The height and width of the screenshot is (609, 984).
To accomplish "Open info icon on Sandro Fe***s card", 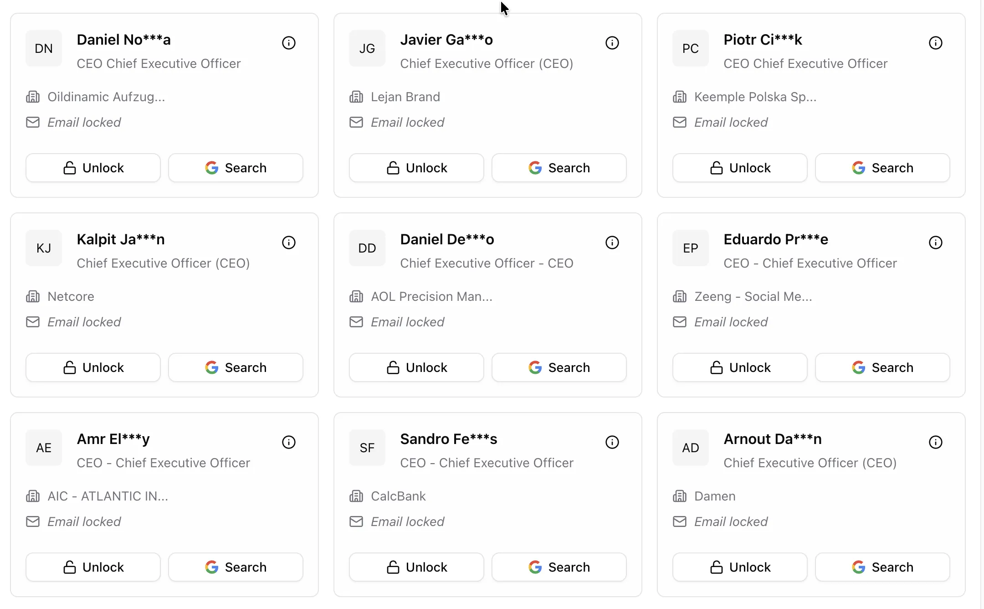I will tap(612, 442).
